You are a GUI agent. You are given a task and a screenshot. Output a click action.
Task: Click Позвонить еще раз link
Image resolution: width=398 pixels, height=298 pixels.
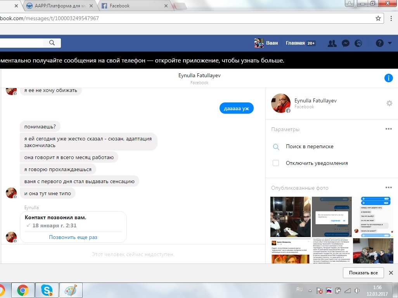coord(73,237)
